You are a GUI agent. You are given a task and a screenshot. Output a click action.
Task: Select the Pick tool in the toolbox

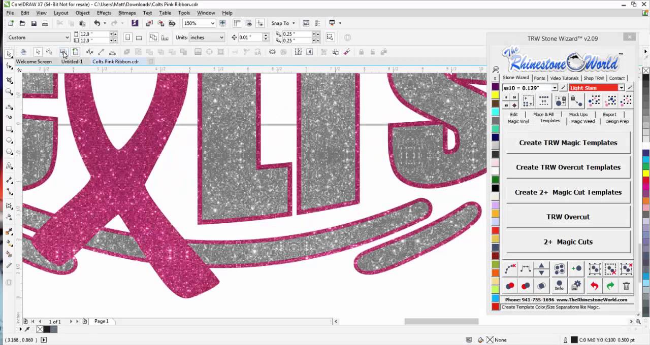9,54
